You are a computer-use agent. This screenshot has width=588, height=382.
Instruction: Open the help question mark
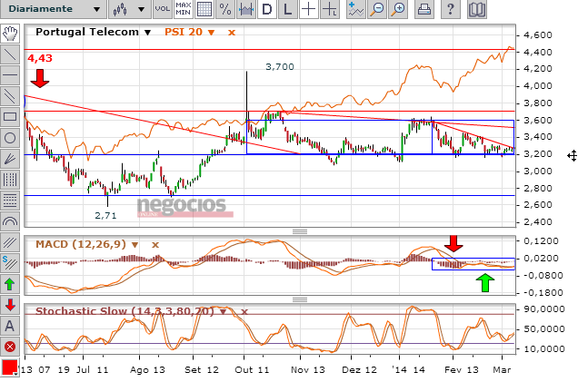tap(451, 9)
